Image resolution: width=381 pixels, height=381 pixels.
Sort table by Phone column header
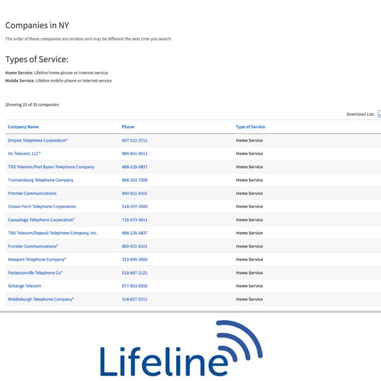[128, 127]
